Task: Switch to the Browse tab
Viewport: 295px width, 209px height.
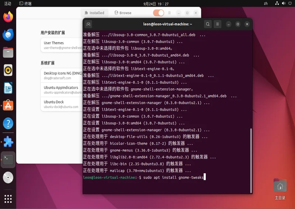Action: (x=123, y=13)
